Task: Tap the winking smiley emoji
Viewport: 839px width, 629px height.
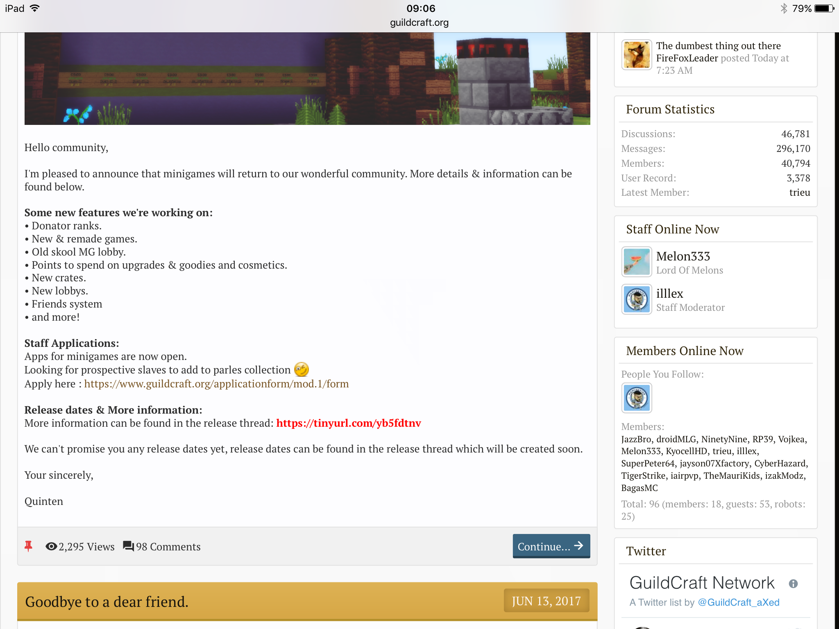Action: point(302,369)
